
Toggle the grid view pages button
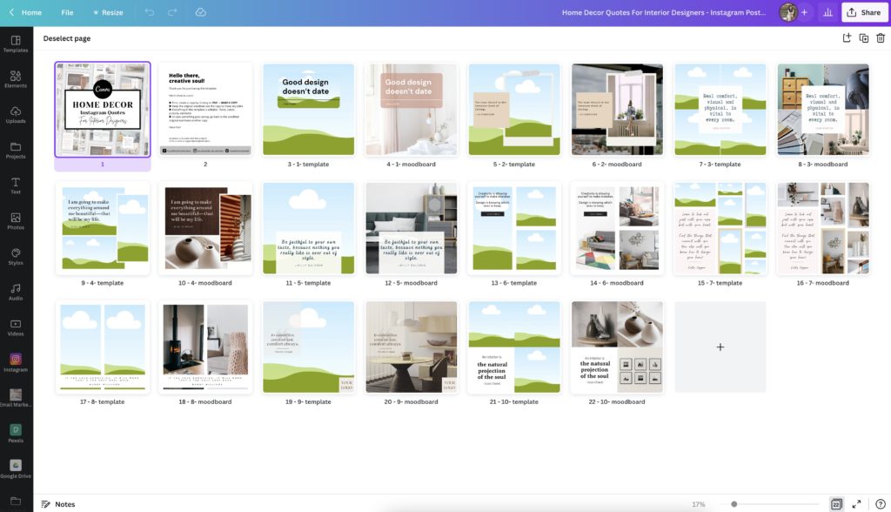tap(836, 504)
